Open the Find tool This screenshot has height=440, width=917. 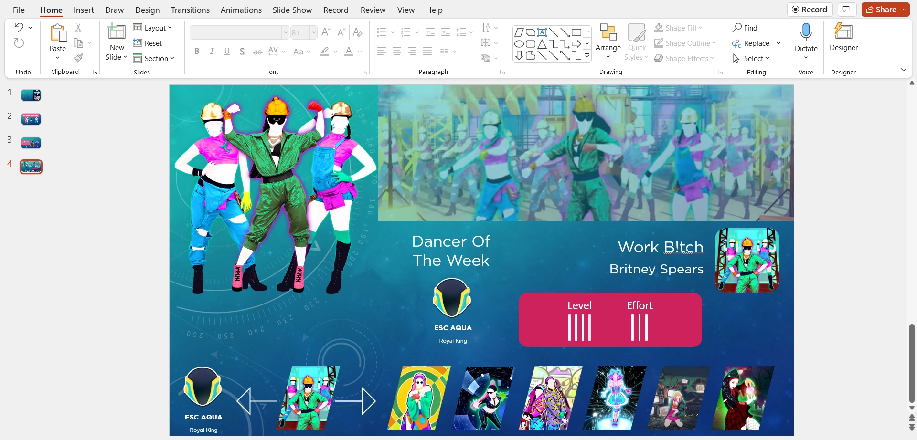746,28
